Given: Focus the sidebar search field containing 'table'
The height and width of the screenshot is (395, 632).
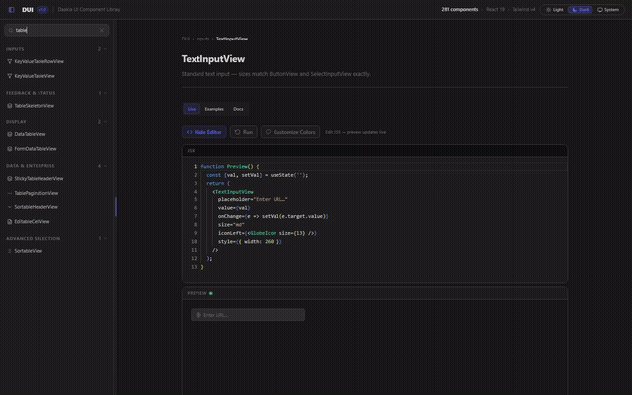Looking at the screenshot, I should [56, 30].
